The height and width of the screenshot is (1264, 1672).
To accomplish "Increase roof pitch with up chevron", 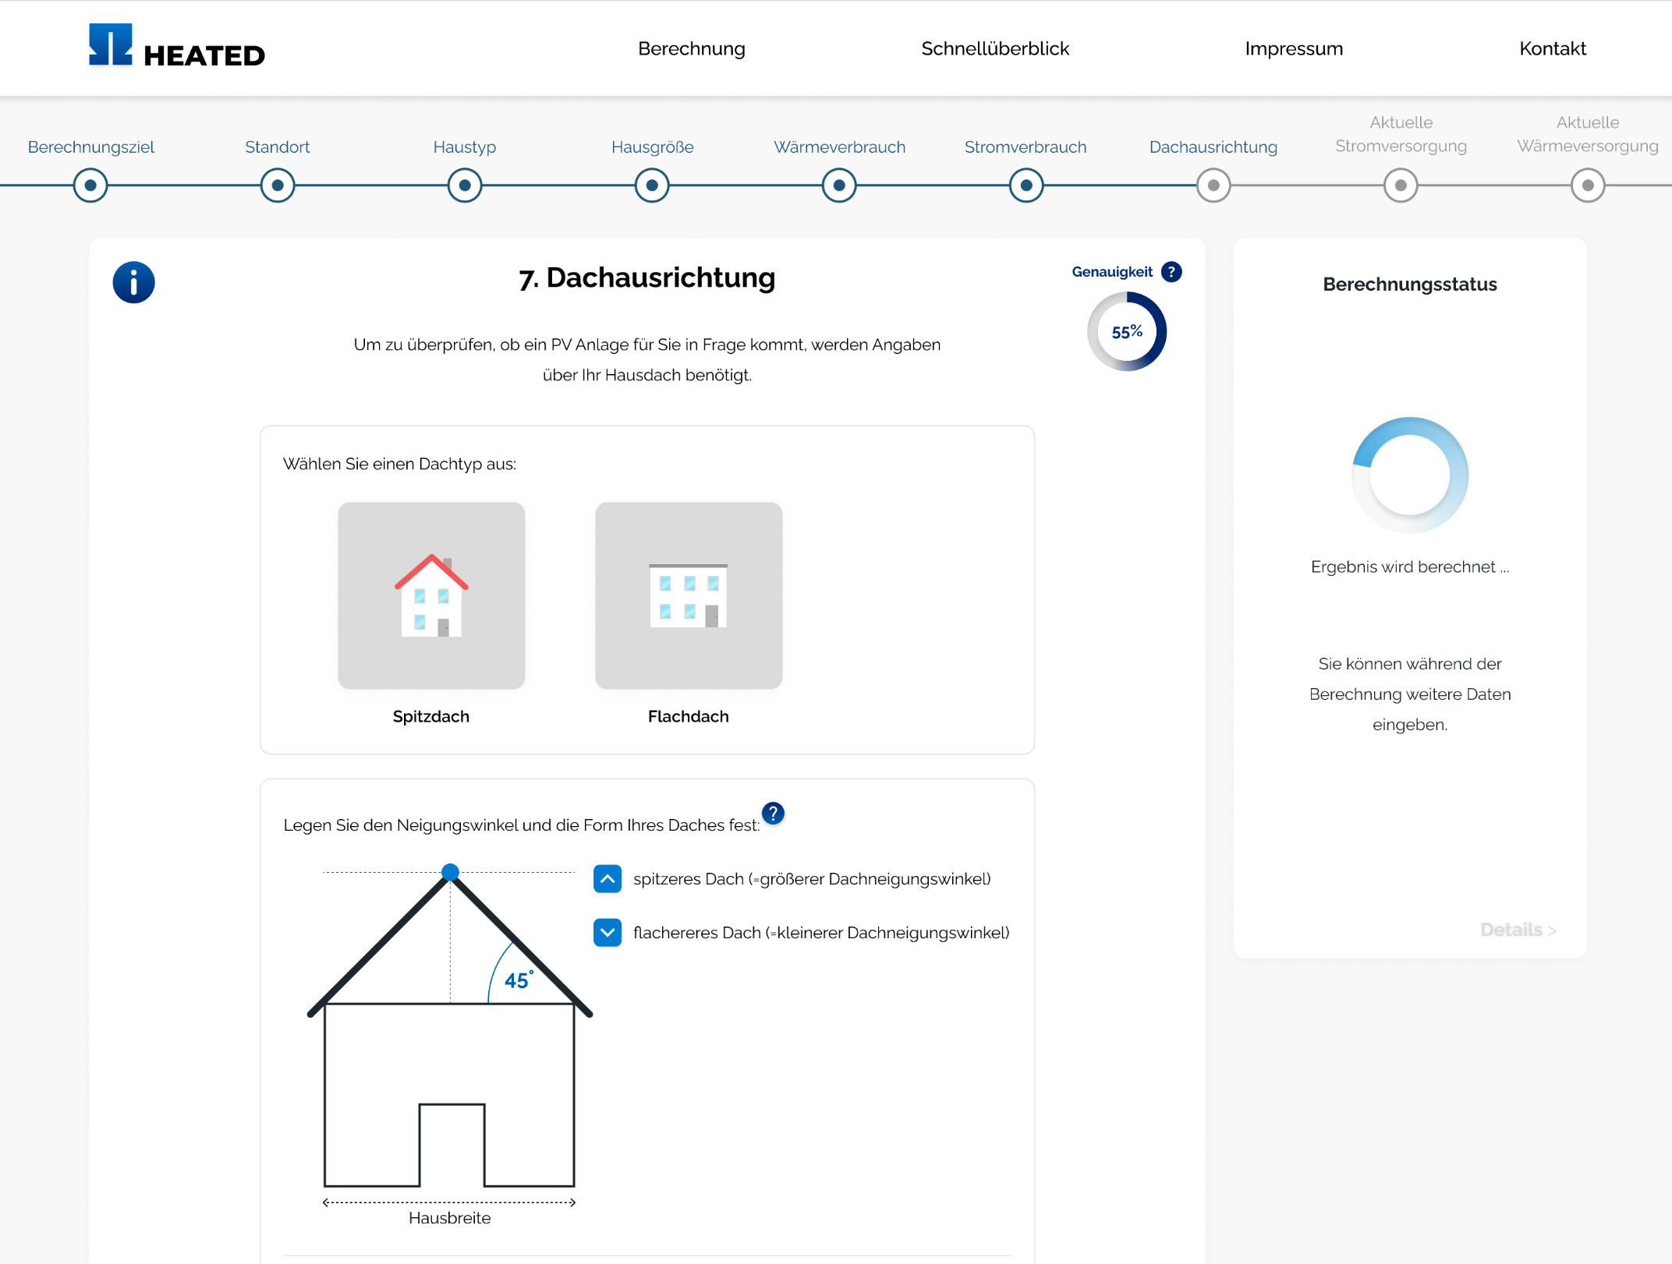I will 607,878.
